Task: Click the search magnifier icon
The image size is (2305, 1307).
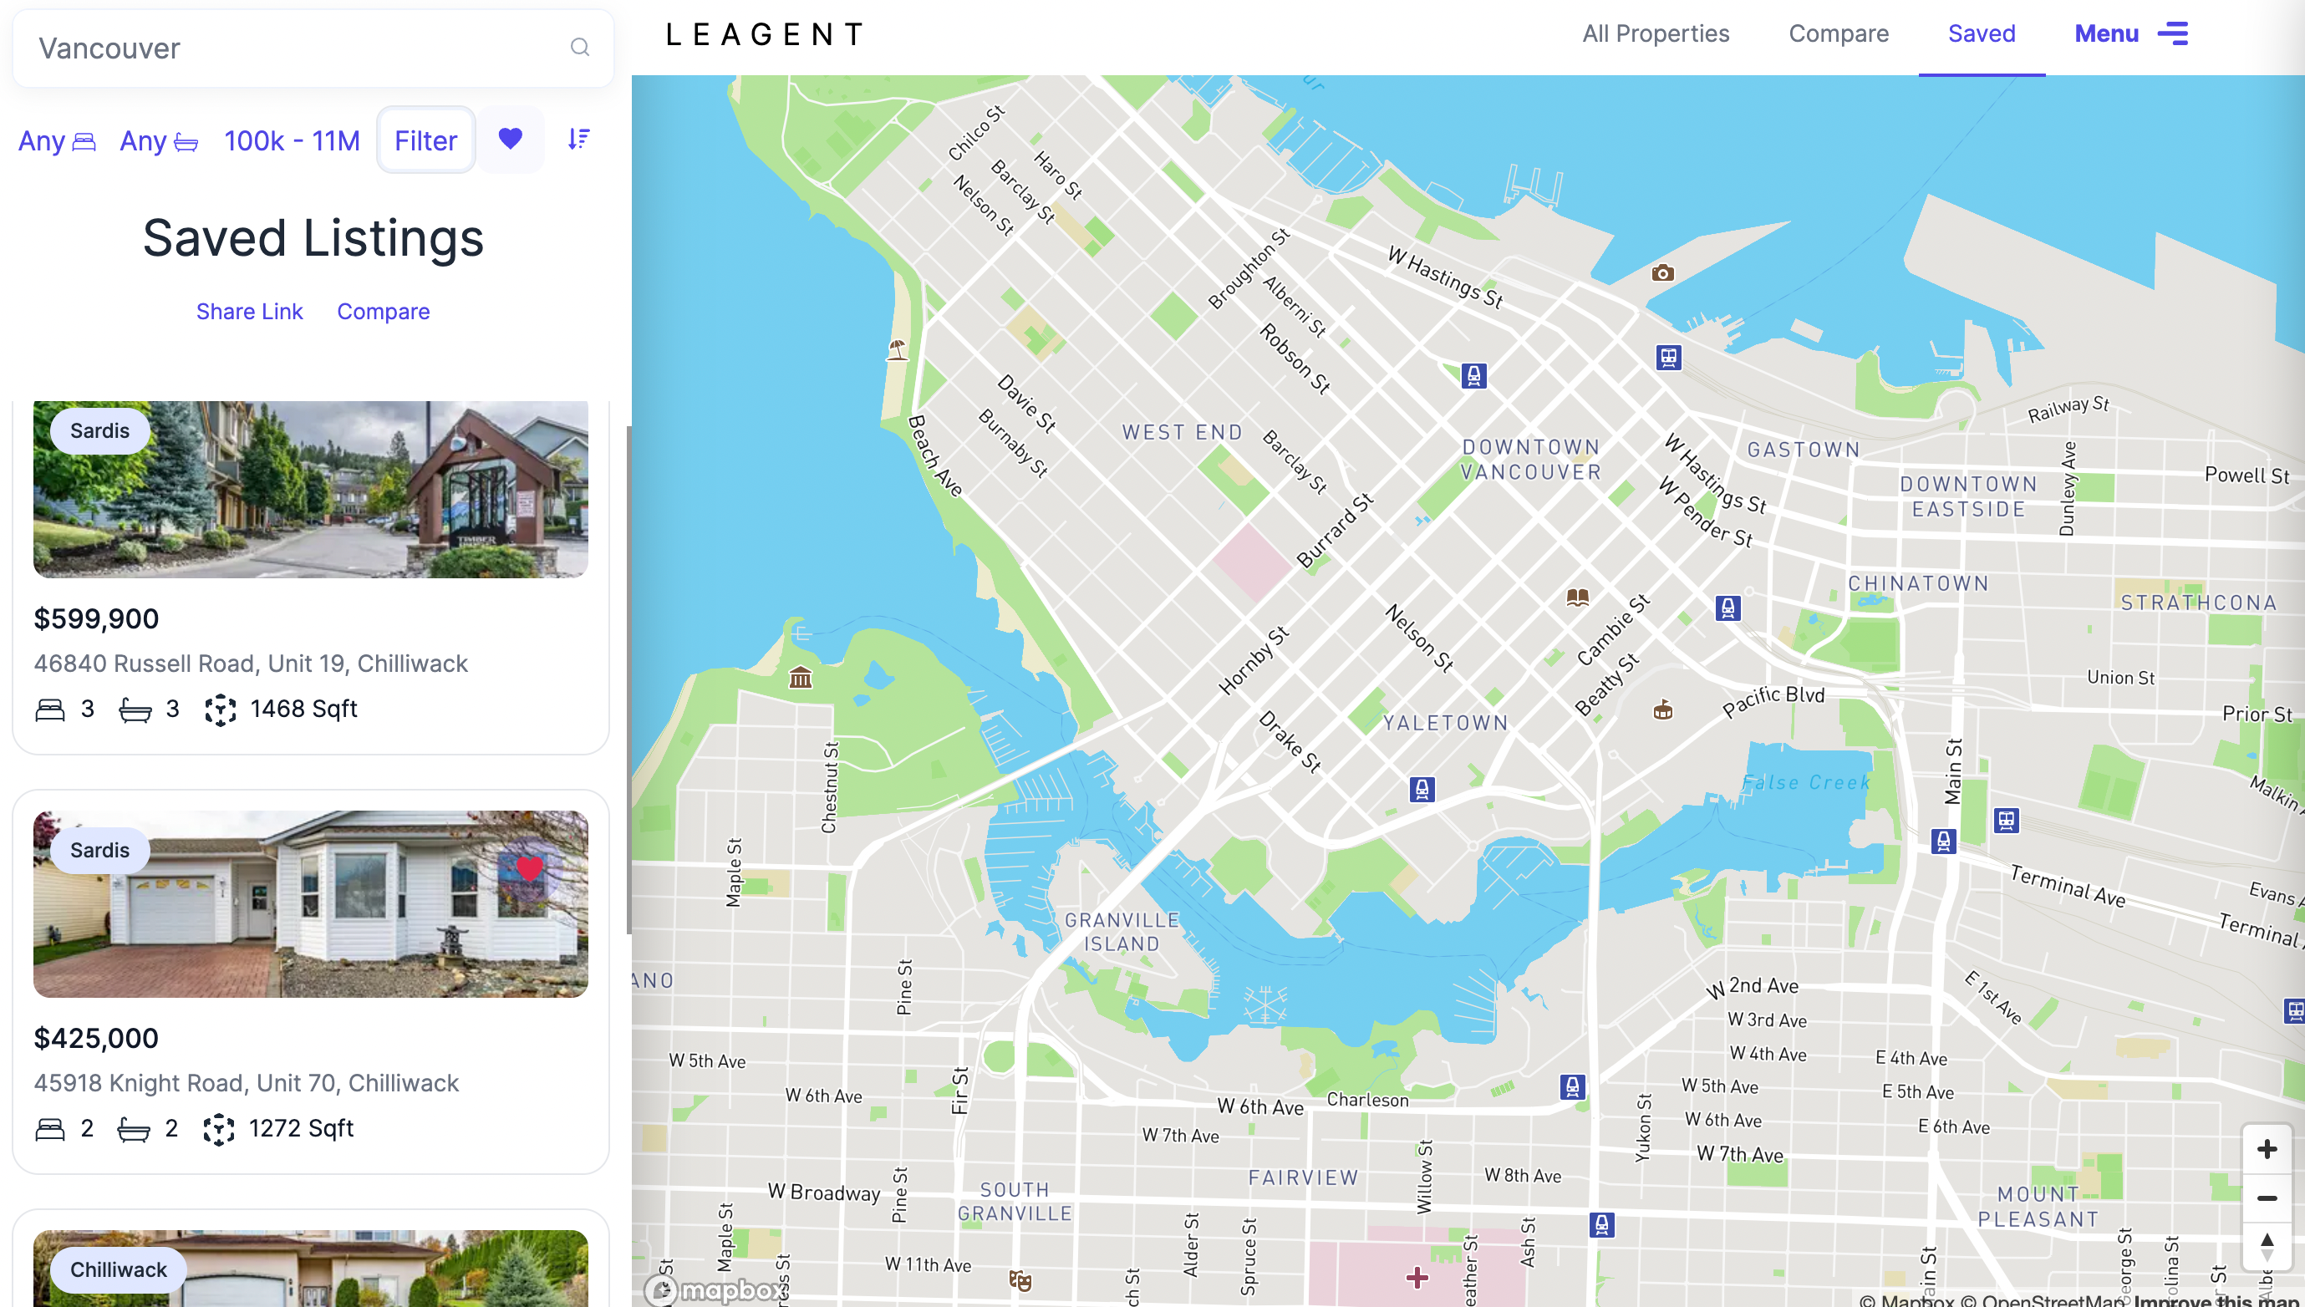Action: [x=580, y=48]
